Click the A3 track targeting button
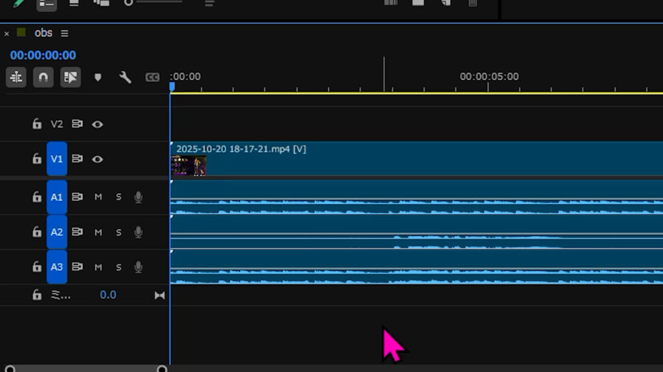This screenshot has height=372, width=663. tap(57, 267)
